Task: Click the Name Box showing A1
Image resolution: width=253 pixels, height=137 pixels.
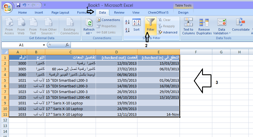Action: (21, 45)
